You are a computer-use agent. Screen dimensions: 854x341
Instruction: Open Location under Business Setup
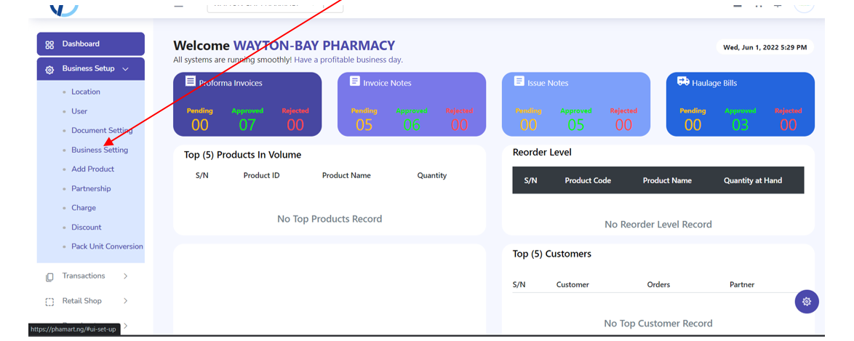(x=86, y=92)
